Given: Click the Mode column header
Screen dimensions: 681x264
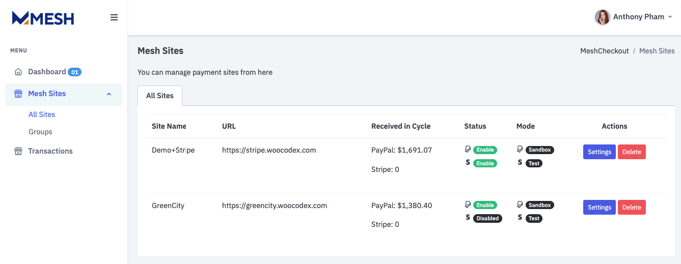Looking at the screenshot, I should (x=526, y=126).
